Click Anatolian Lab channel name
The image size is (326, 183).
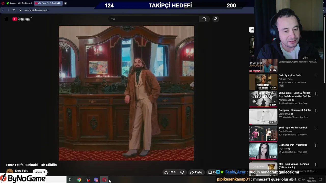[x=285, y=100]
